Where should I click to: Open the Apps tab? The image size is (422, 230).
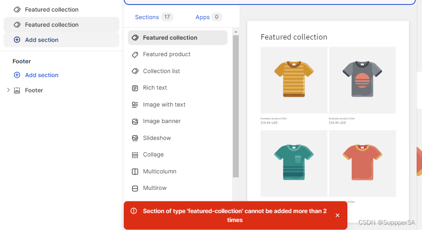[x=203, y=17]
